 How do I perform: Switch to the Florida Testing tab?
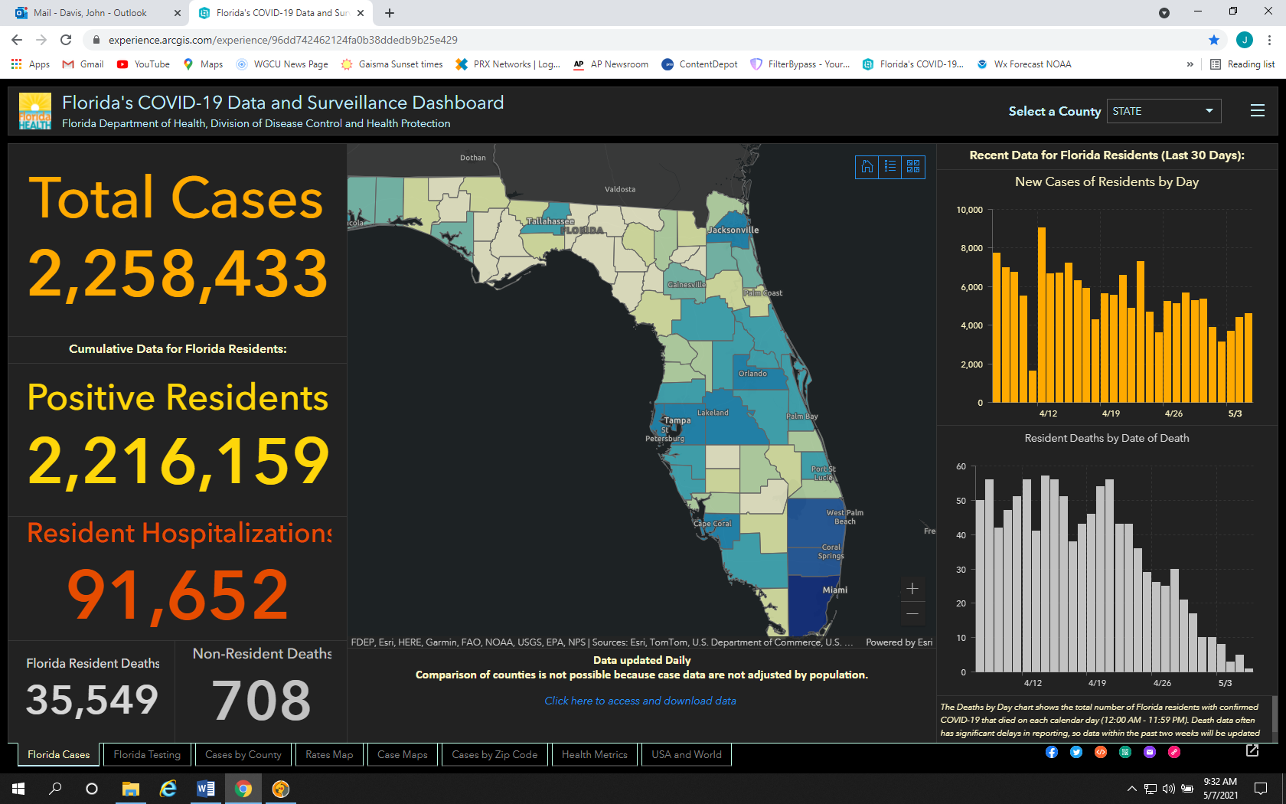pyautogui.click(x=147, y=755)
